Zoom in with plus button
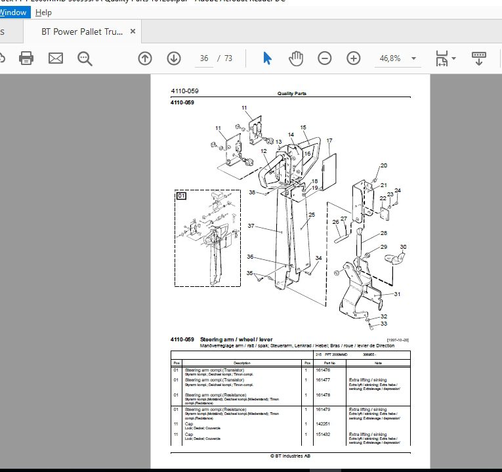This screenshot has height=472, width=502. (354, 58)
